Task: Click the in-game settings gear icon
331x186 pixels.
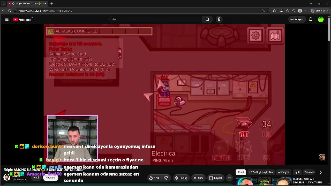Action: pos(256,35)
